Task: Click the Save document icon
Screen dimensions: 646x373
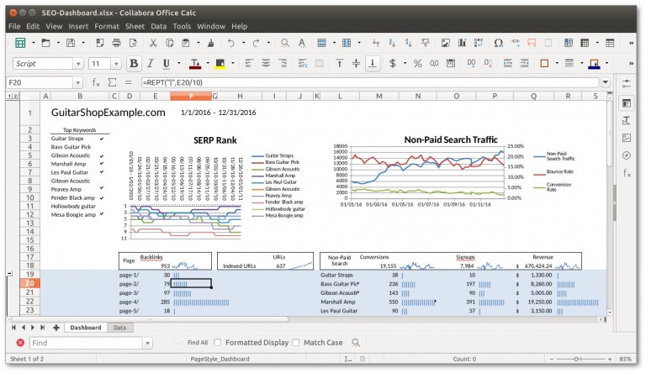Action: 71,43
